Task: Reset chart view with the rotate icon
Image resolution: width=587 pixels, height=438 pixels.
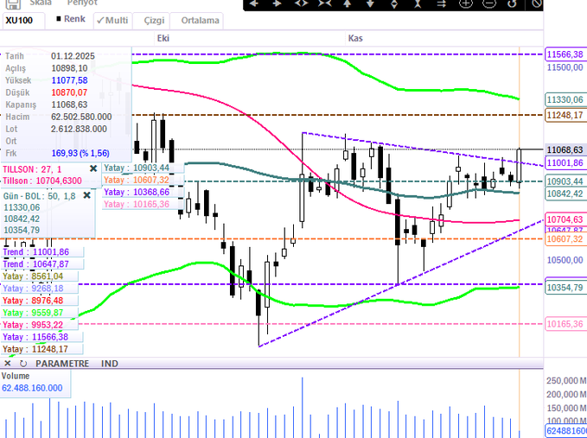Action: pos(512,3)
